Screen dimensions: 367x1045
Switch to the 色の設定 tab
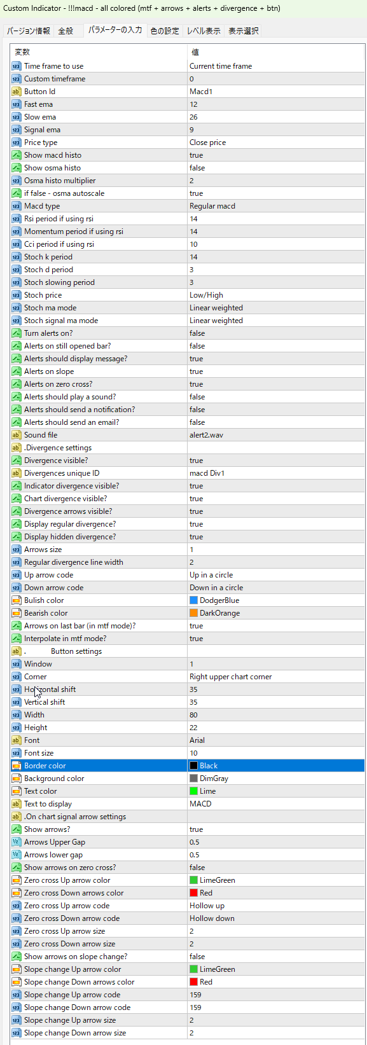[165, 31]
